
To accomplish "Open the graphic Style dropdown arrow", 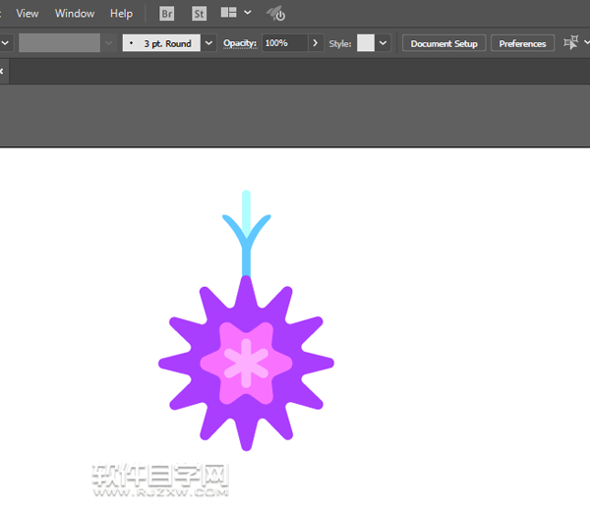I will point(383,43).
